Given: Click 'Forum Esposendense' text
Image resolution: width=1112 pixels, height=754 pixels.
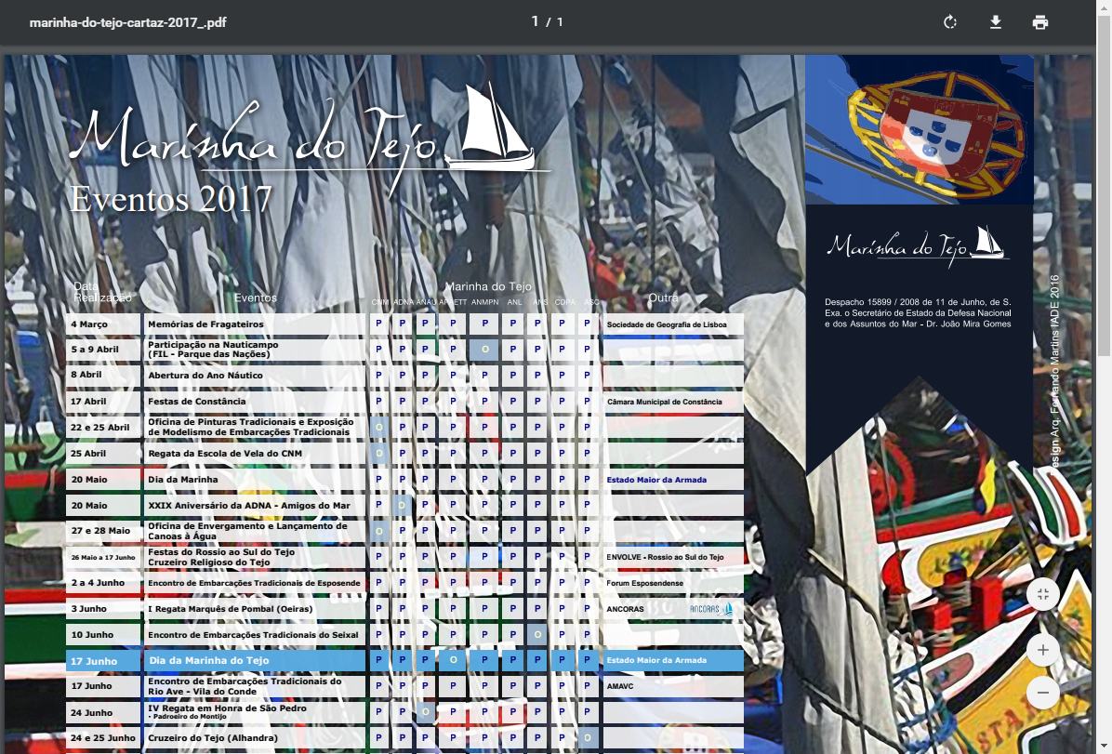Looking at the screenshot, I should coord(644,584).
